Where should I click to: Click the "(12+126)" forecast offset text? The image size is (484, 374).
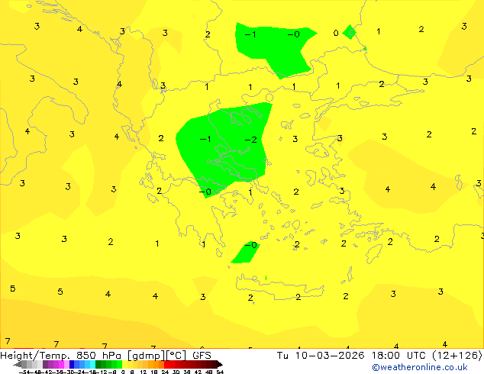458,356
